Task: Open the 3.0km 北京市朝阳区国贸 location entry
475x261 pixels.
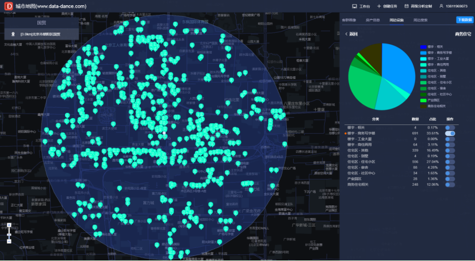Action: (x=41, y=34)
